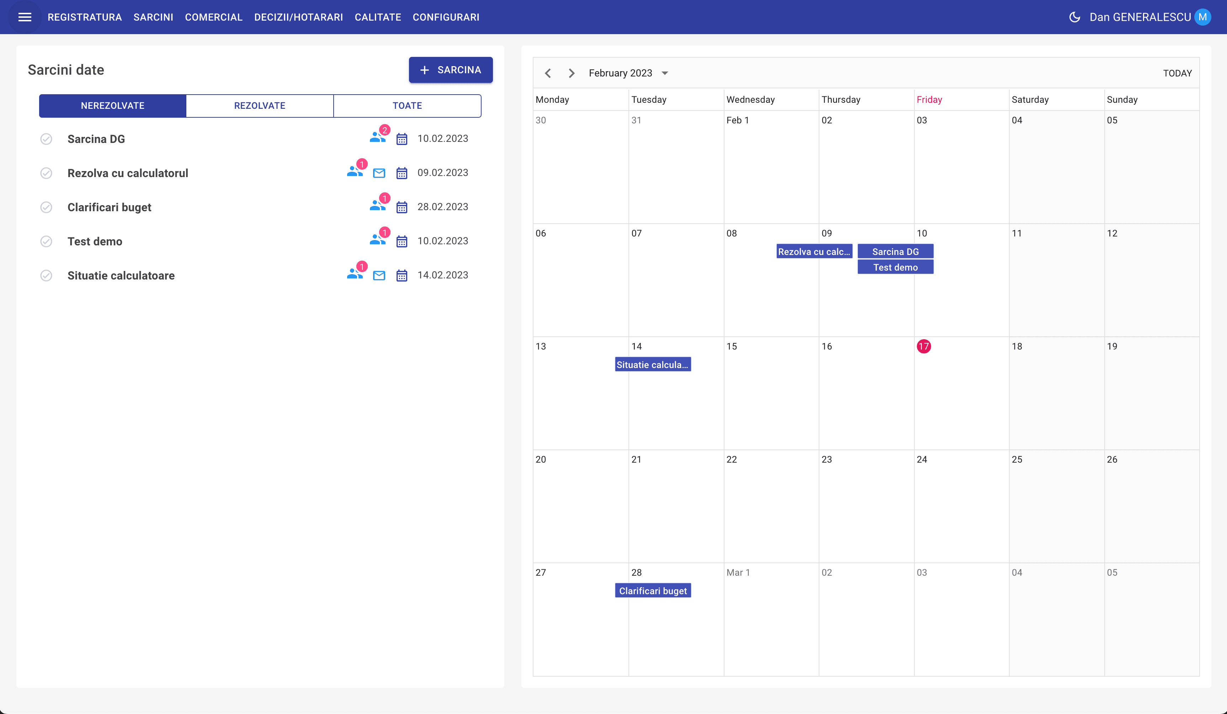Screen dimensions: 1227x714
Task: Switch to the REZOLVATE tab
Action: click(x=260, y=106)
